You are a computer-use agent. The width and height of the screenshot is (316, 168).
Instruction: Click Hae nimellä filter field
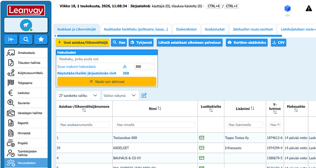click(155, 125)
